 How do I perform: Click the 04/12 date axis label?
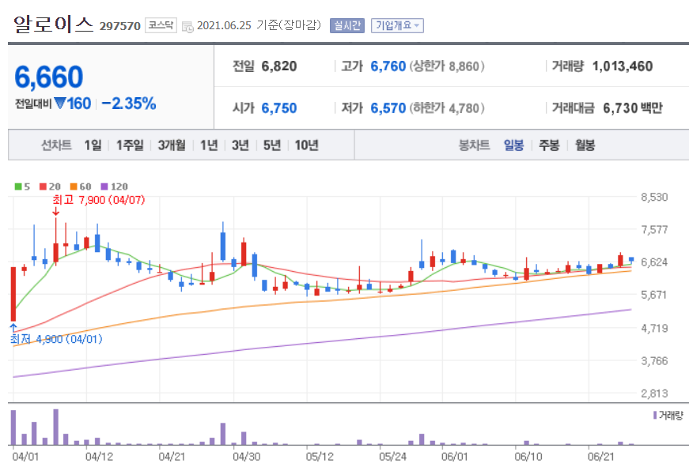pyautogui.click(x=99, y=457)
